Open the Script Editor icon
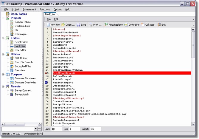The height and width of the screenshot is (139, 199). pyautogui.click(x=12, y=42)
